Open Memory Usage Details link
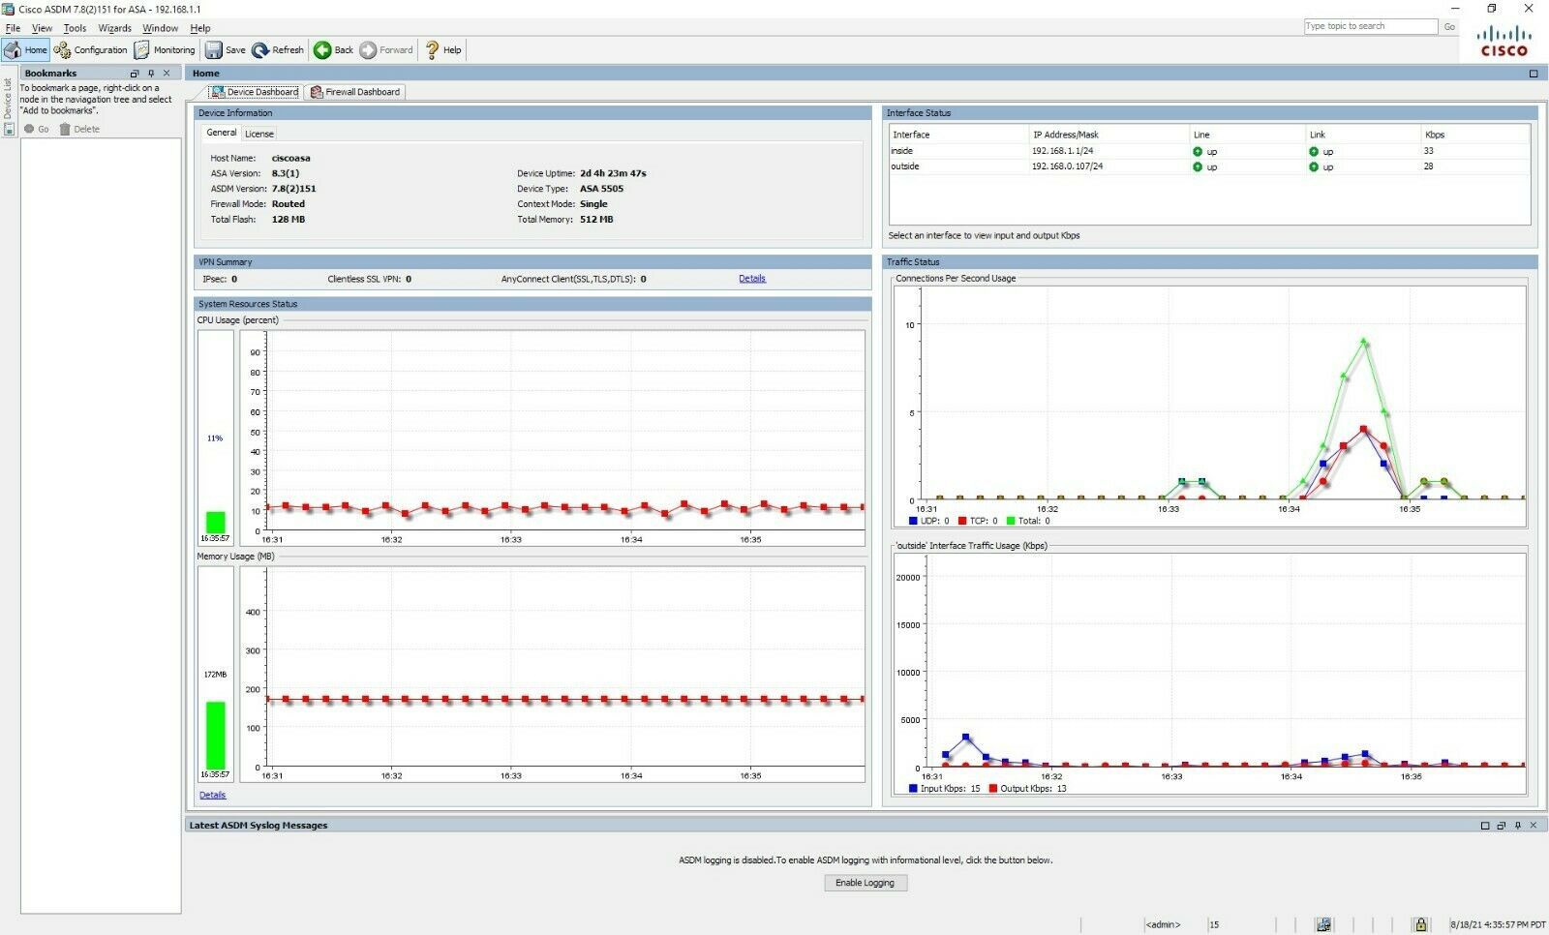This screenshot has height=935, width=1549. pyautogui.click(x=212, y=796)
